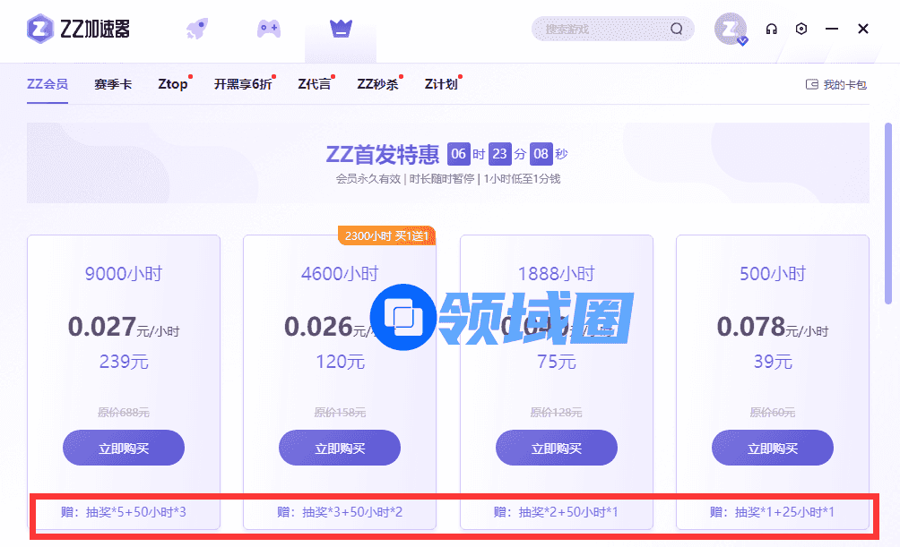The height and width of the screenshot is (547, 900).
Task: Open the rocket acceleration page
Action: tap(197, 29)
